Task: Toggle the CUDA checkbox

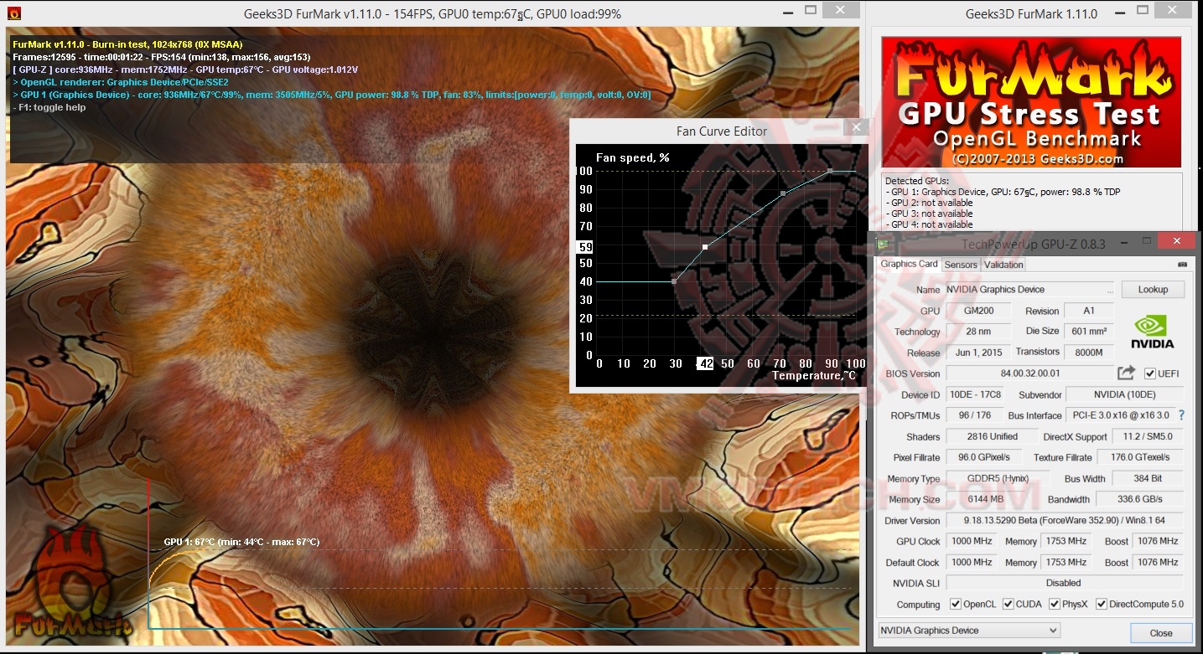Action: coord(1009,604)
